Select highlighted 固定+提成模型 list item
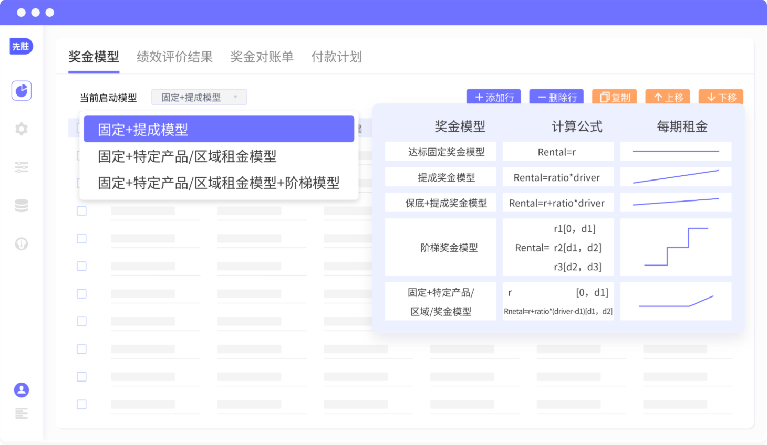 click(x=219, y=130)
